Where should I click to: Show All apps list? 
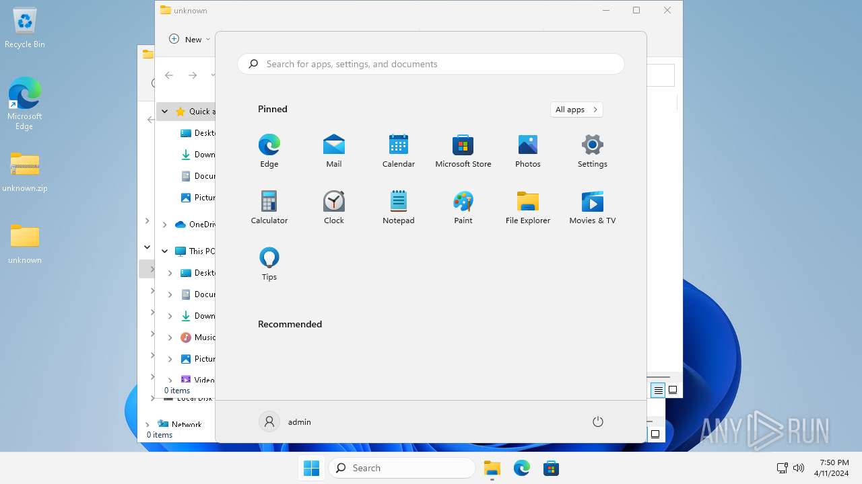tap(576, 110)
